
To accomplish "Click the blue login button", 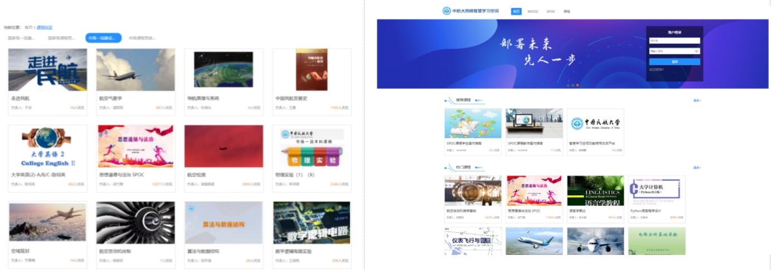I will click(x=674, y=61).
